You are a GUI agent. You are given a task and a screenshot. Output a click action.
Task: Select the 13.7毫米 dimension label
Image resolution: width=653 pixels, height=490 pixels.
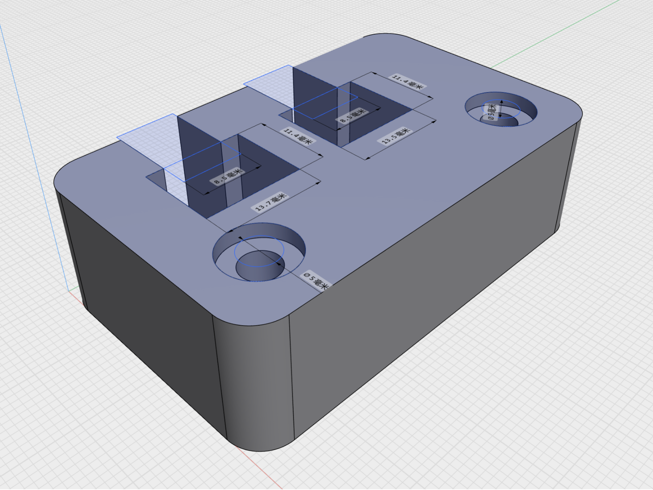[x=270, y=202]
